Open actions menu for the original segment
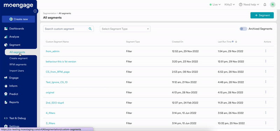This screenshot has width=280, height=131. point(266,92)
